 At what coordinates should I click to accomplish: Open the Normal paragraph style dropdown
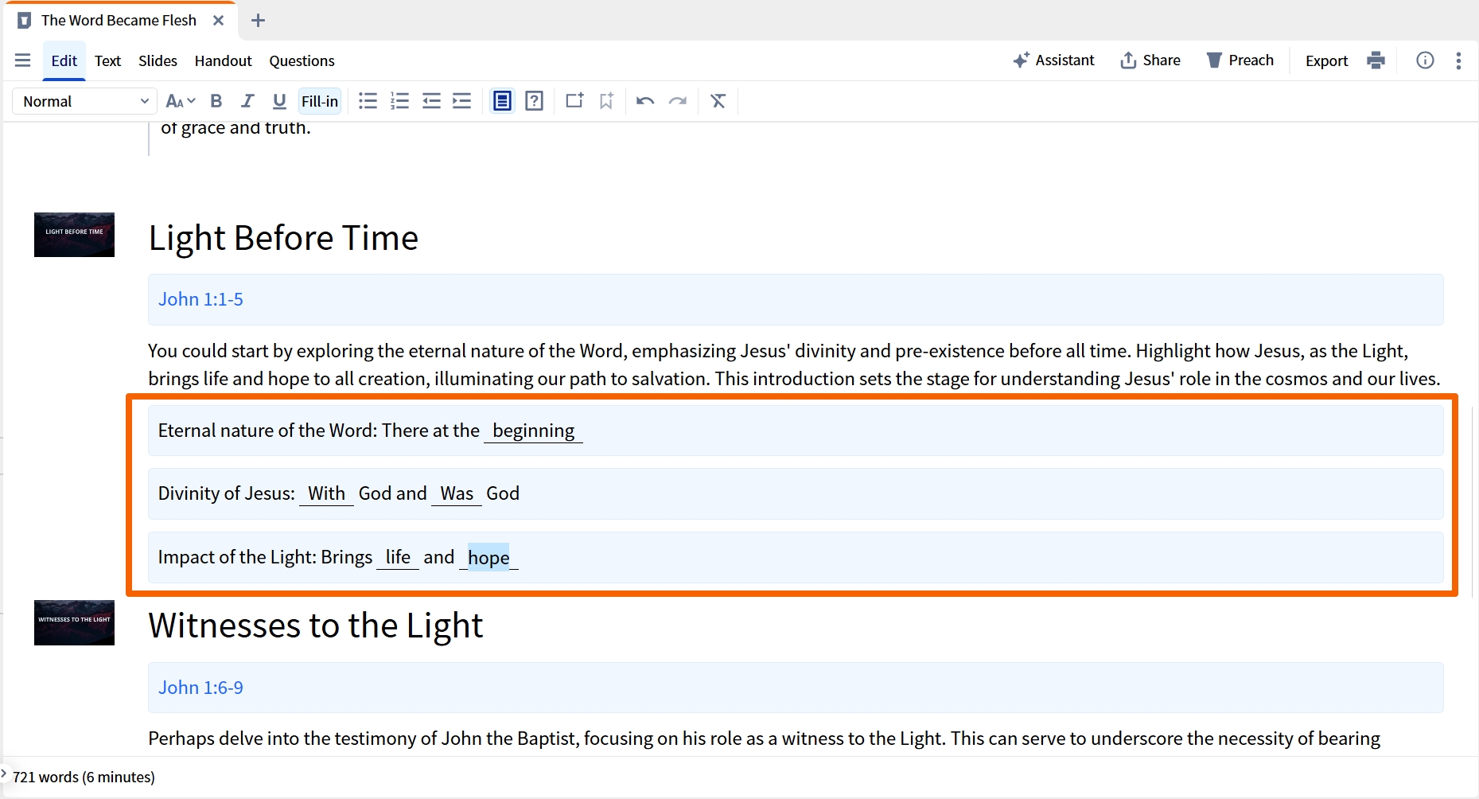tap(85, 101)
